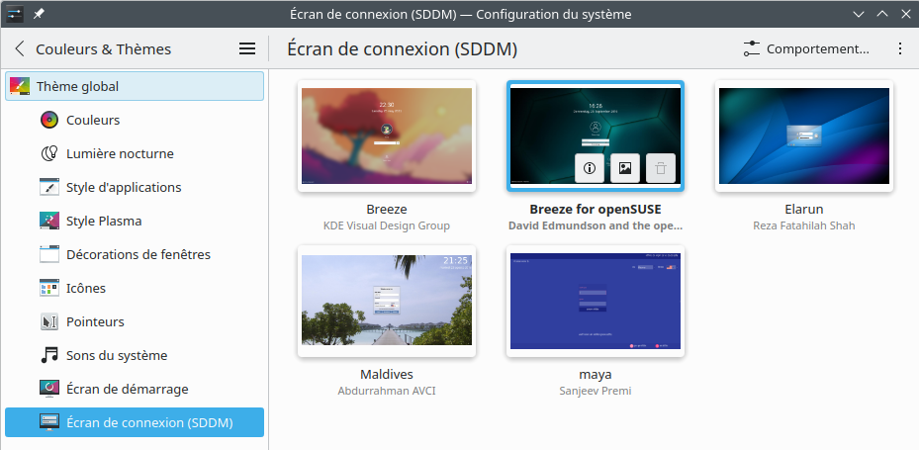Click the Décorations de fenêtres window icon
Viewport: 919px width, 450px height.
pyautogui.click(x=49, y=254)
